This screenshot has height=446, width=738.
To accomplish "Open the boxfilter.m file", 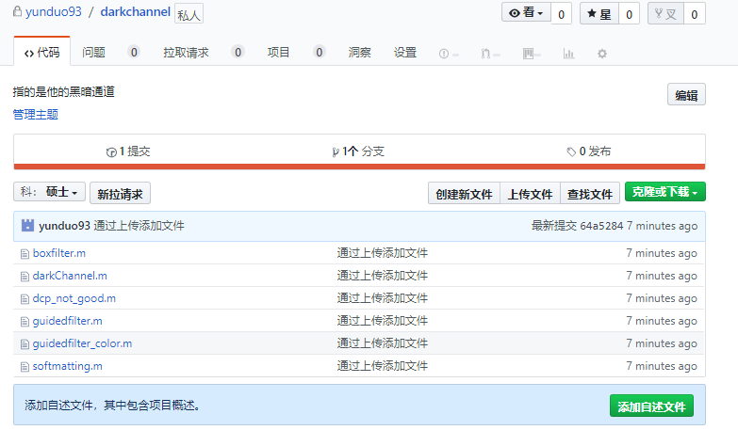I will point(59,253).
